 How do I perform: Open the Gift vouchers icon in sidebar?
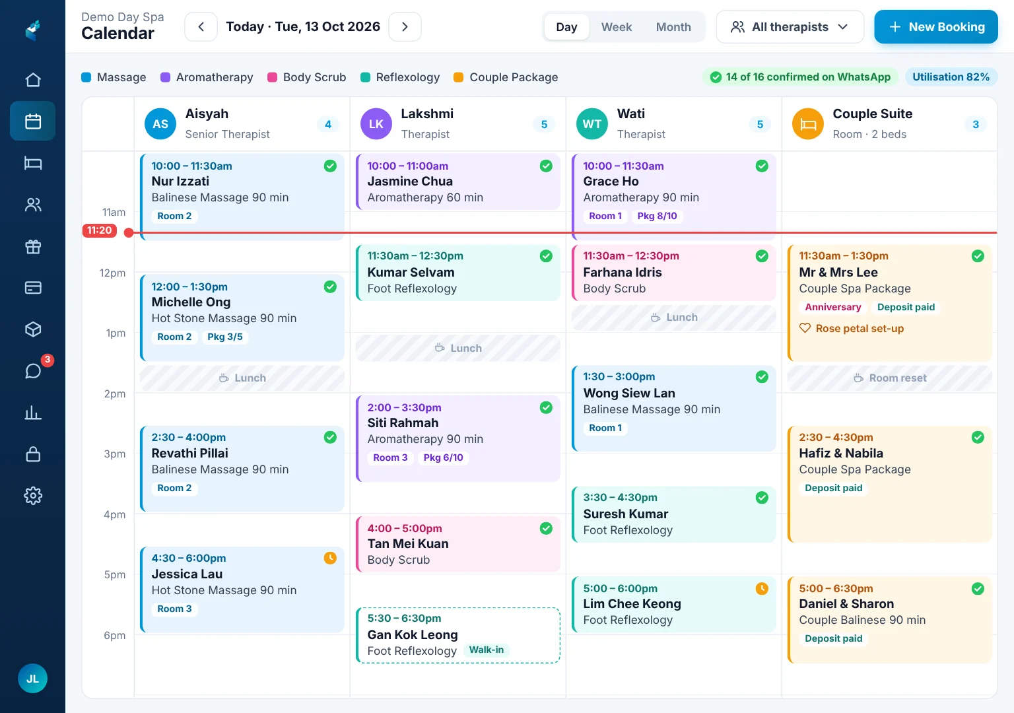[33, 246]
